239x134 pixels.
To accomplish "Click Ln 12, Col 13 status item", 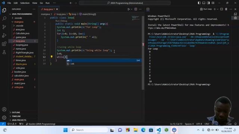I will pos(176,124).
